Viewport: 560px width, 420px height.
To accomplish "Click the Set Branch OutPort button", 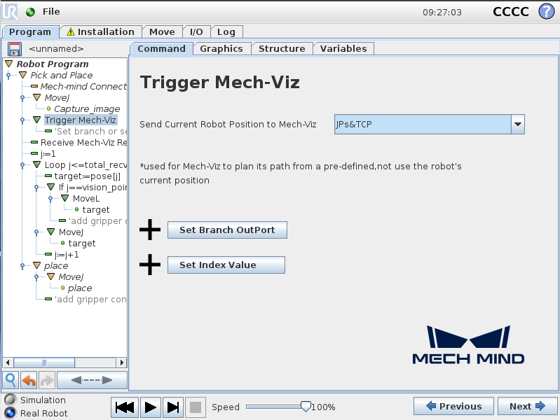I will tap(227, 230).
